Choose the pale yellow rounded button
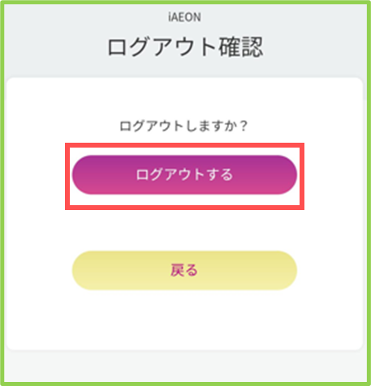The image size is (371, 386). coord(184,270)
